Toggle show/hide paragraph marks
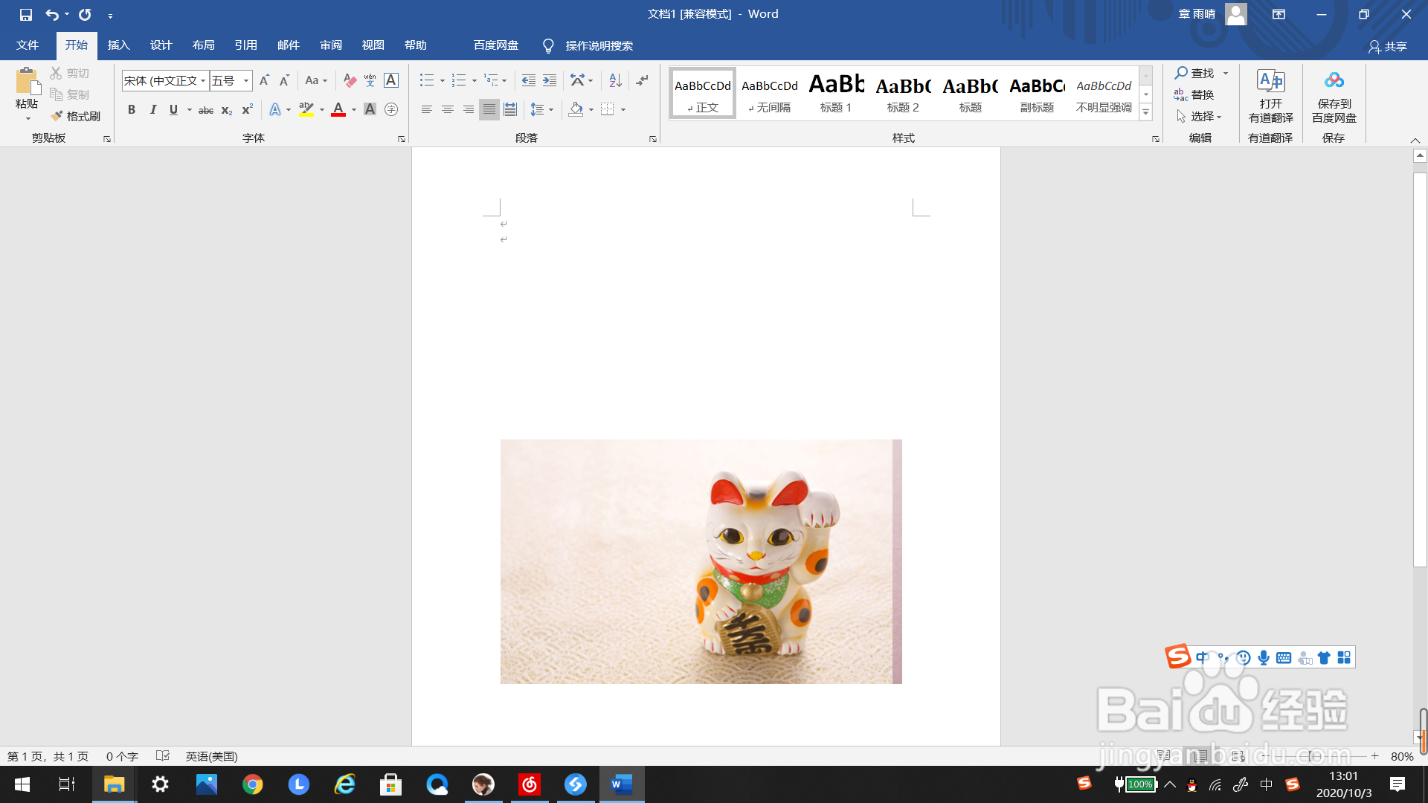 click(643, 80)
